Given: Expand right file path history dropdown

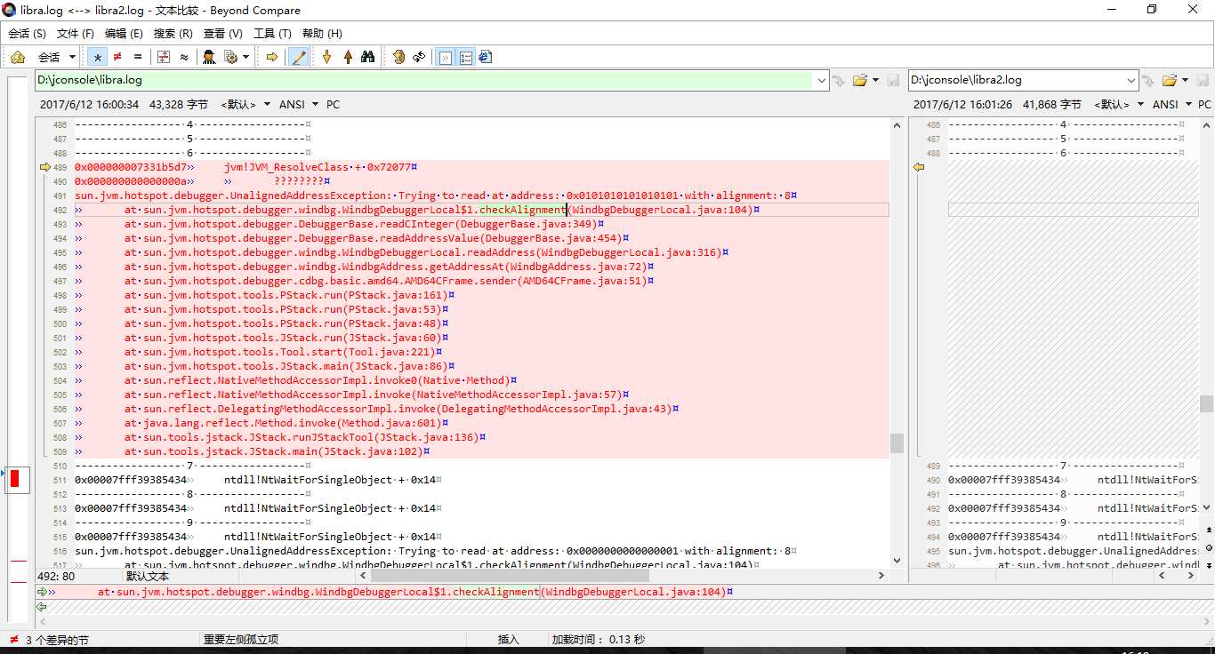Looking at the screenshot, I should coord(1131,80).
